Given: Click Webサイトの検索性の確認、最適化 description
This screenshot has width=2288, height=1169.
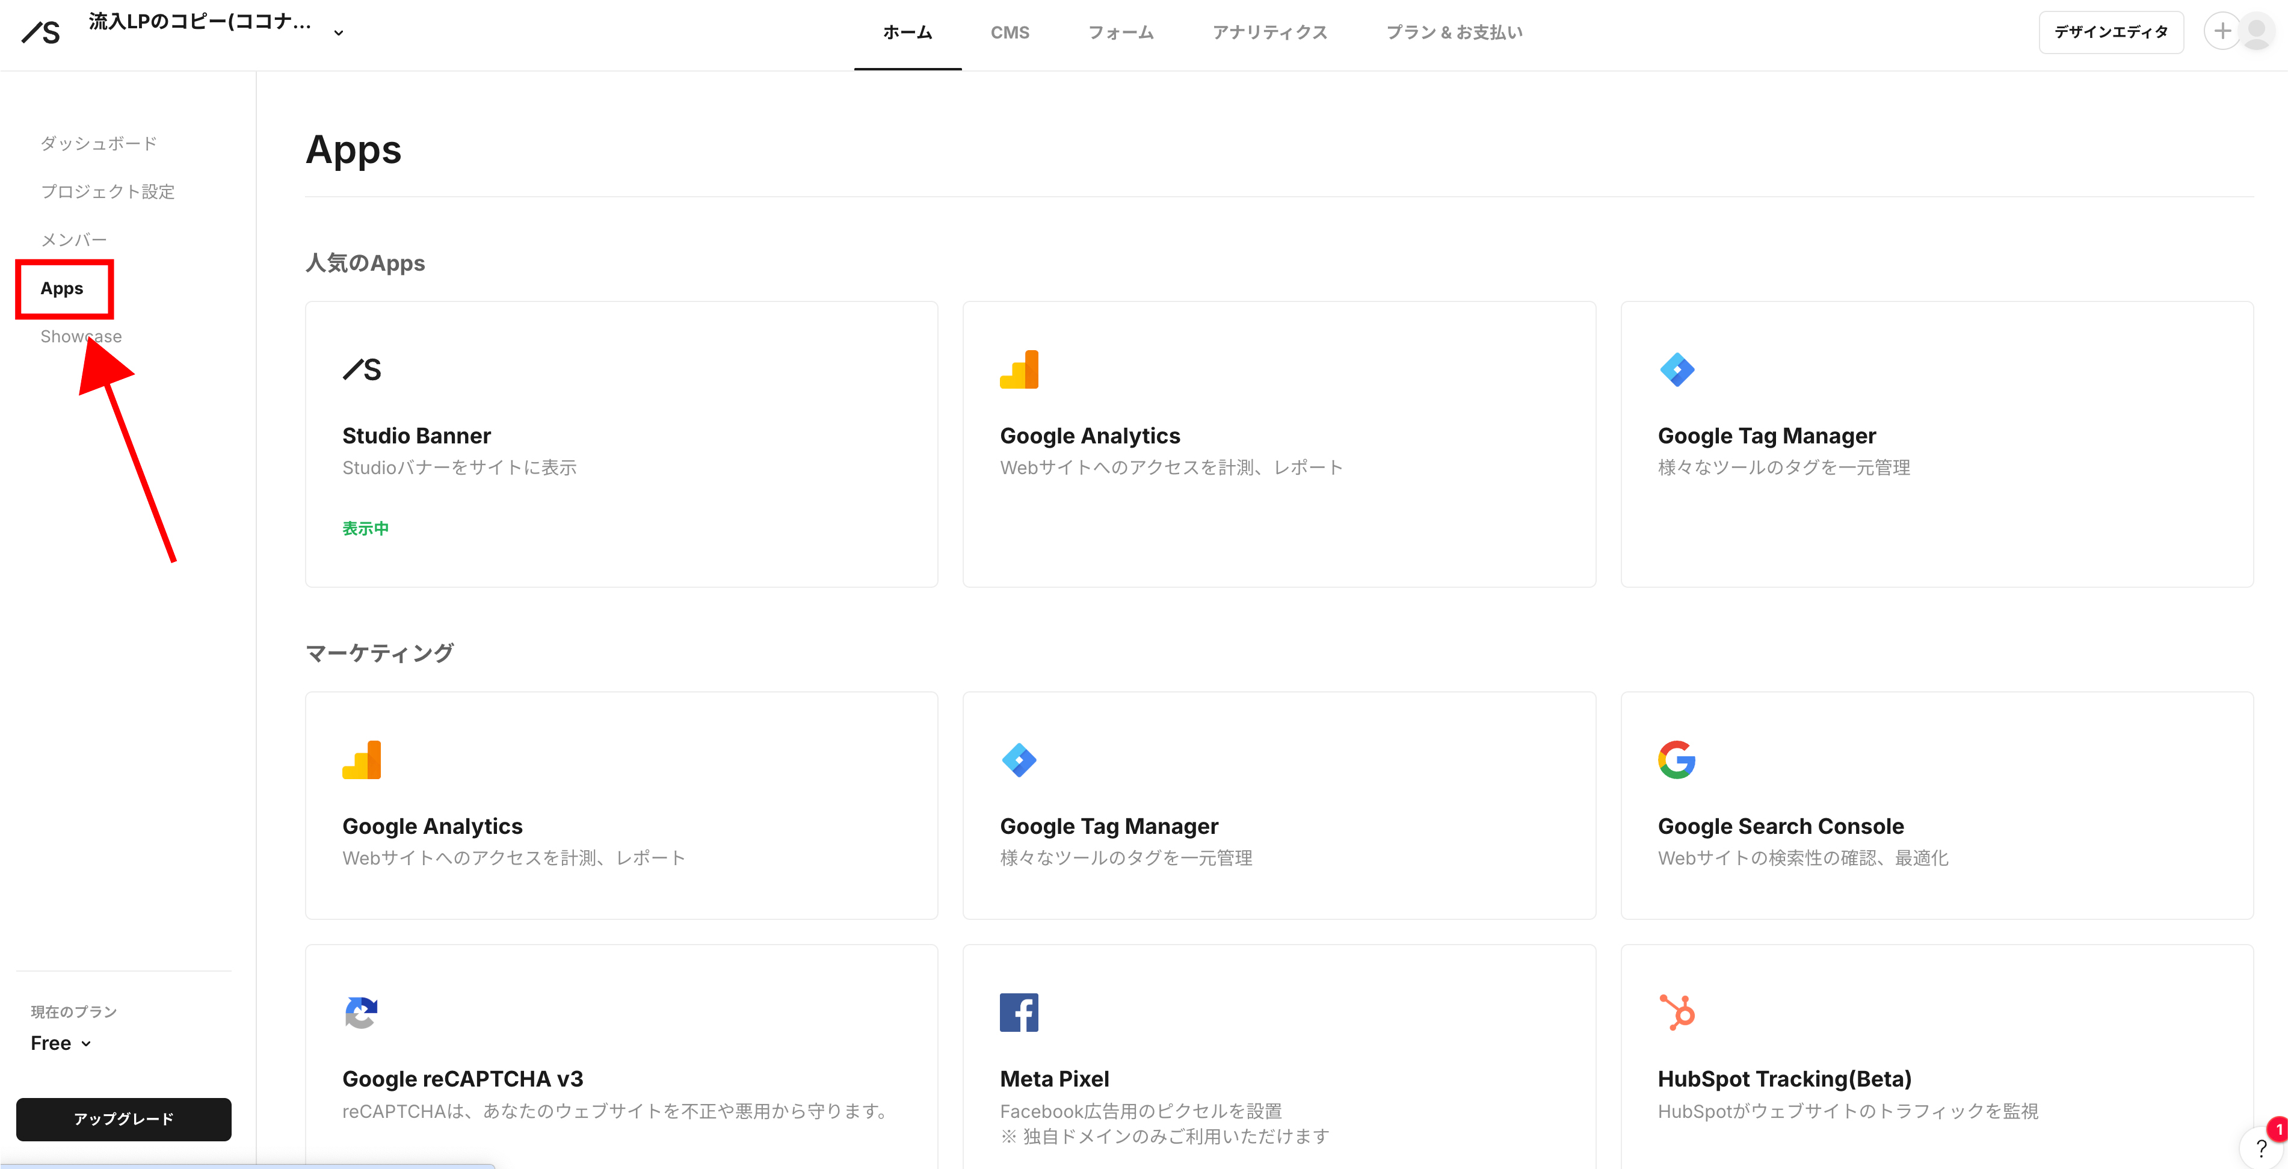Looking at the screenshot, I should tap(1803, 858).
